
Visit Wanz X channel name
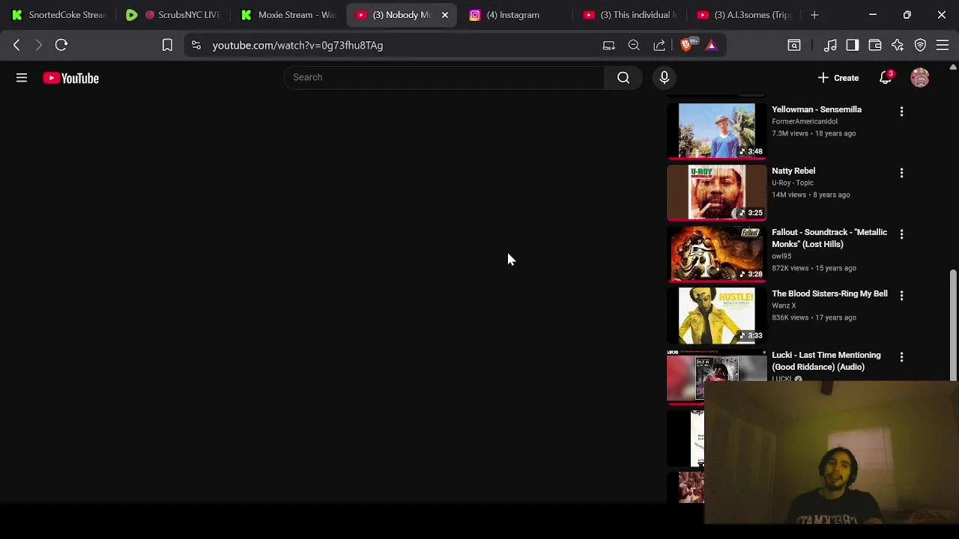click(784, 305)
